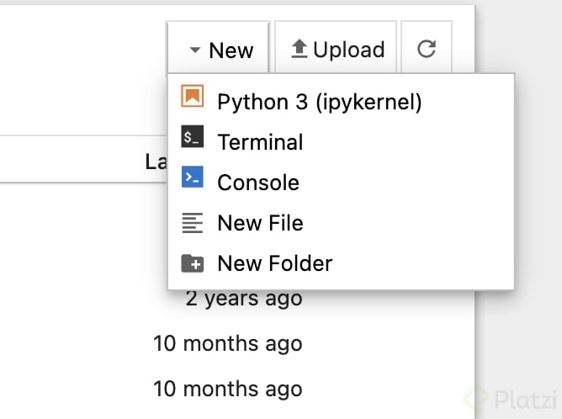The height and width of the screenshot is (419, 562).
Task: Click the upload arrow icon
Action: (x=299, y=49)
